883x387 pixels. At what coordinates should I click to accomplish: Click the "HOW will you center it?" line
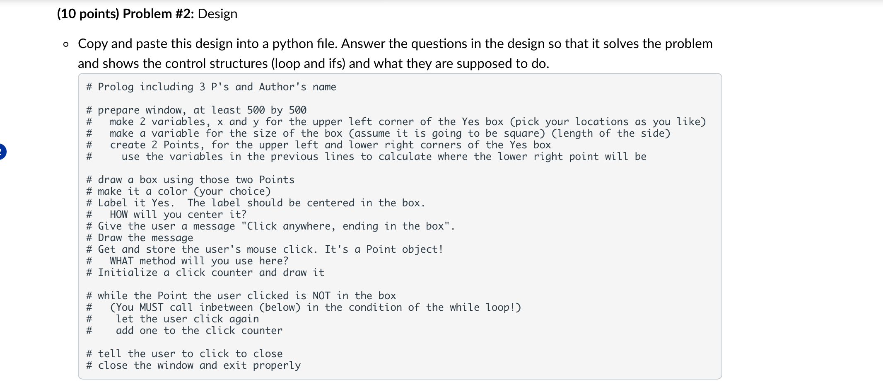coord(178,215)
